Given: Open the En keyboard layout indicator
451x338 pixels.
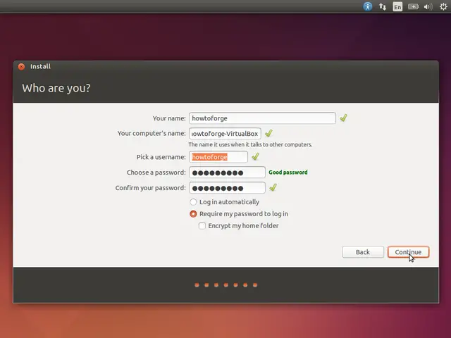Looking at the screenshot, I should (x=397, y=6).
